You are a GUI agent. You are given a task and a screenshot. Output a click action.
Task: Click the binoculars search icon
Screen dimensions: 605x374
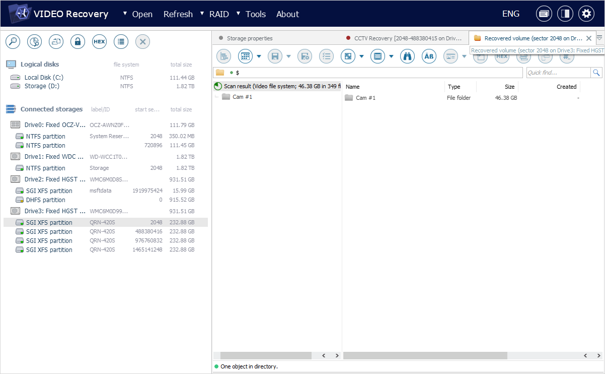tap(407, 56)
